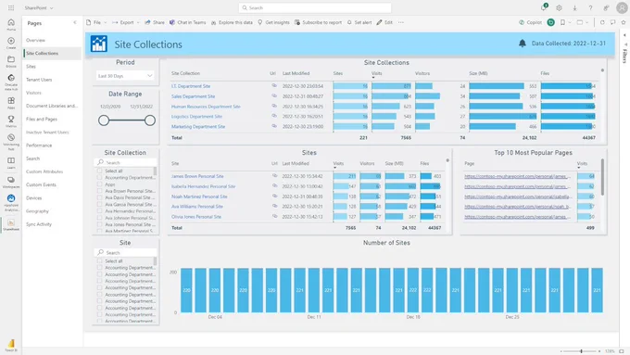Open Isabella Hernandez Personal Site link
Viewport: 630px width, 355px height.
point(203,186)
